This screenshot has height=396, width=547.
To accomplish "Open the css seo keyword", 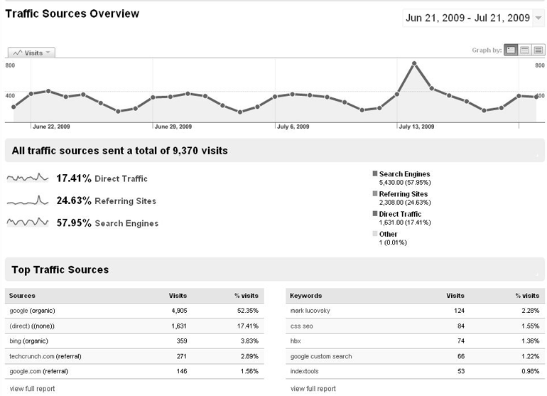I will (x=301, y=326).
